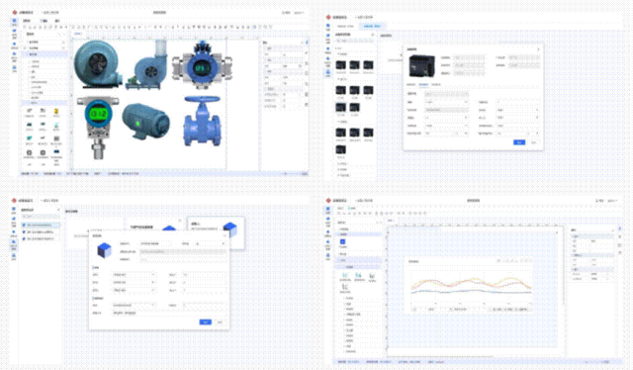Select the blue gate valve image on the canvas
This screenshot has height=370, width=633.
202,121
